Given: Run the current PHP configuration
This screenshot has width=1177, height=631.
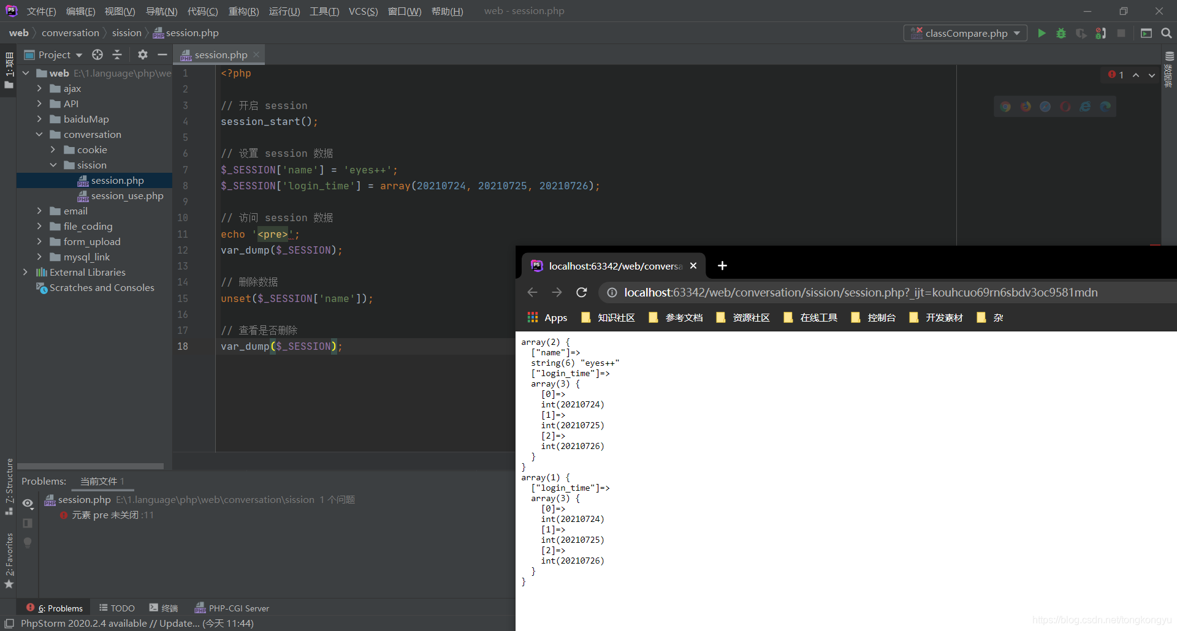Looking at the screenshot, I should point(1042,33).
